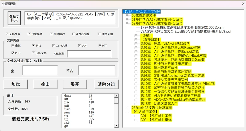The image size is (246, 131).
Task: Select 第09章 文件及文件夹常用实例 item
Action: (164, 80)
